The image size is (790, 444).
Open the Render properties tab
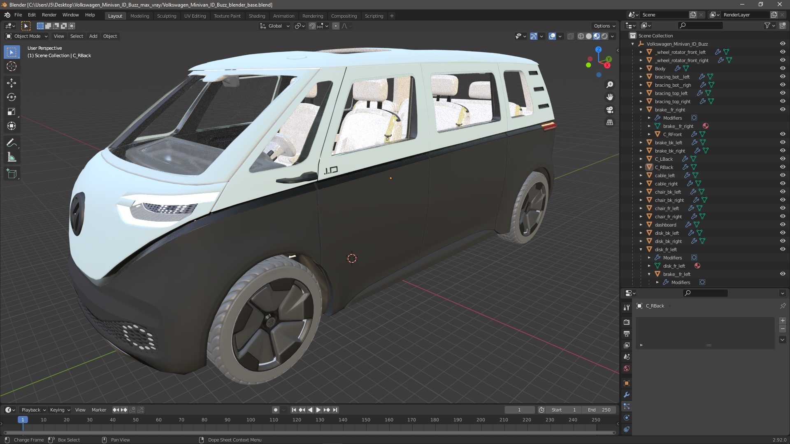(x=626, y=322)
